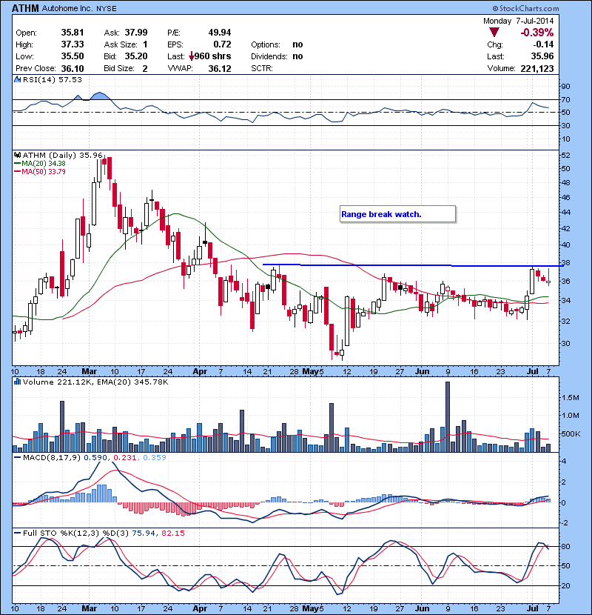Image resolution: width=592 pixels, height=615 pixels.
Task: Click the VWAP value 36.12
Action: tap(219, 69)
